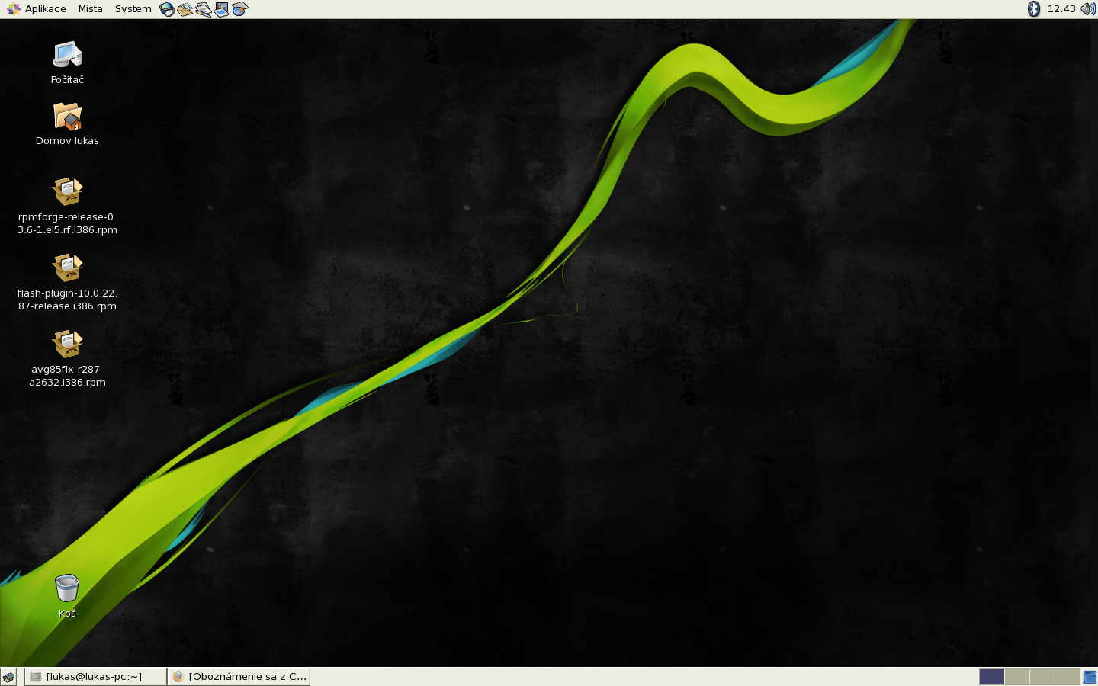The image size is (1098, 686).
Task: Launch the web browser from top panel
Action: click(167, 9)
